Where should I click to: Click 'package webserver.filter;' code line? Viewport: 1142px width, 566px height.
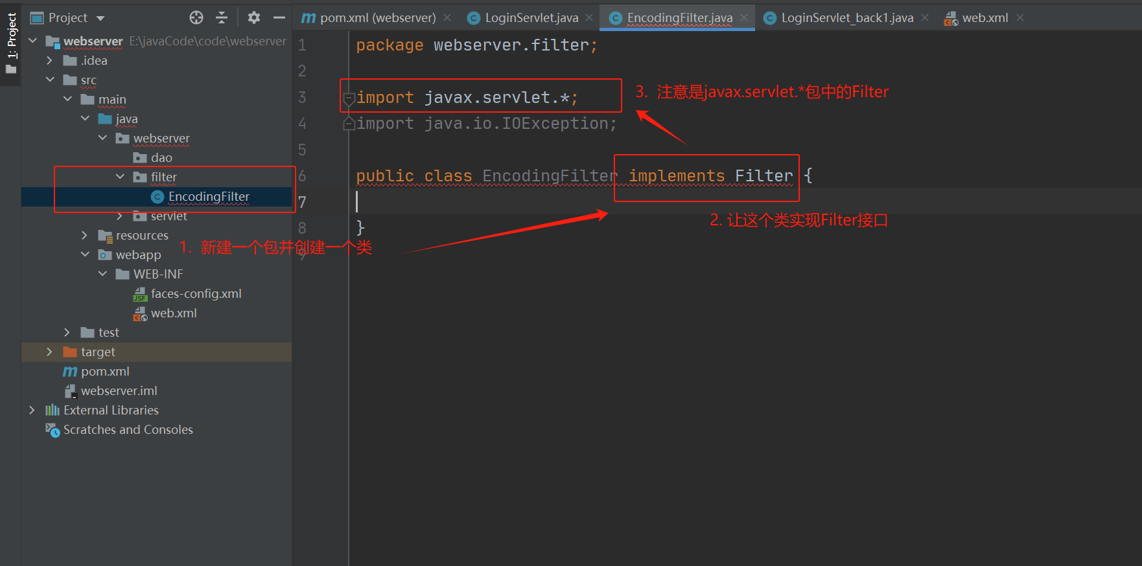[x=476, y=45]
